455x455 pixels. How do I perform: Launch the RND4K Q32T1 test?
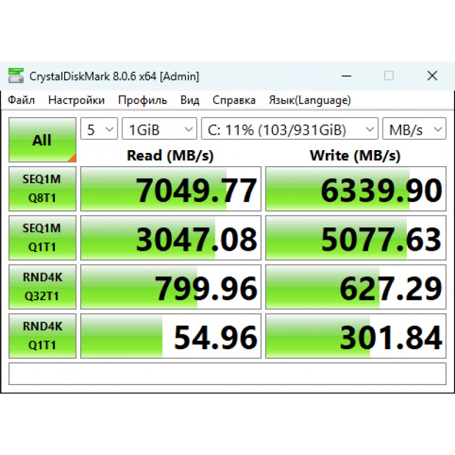click(x=42, y=287)
